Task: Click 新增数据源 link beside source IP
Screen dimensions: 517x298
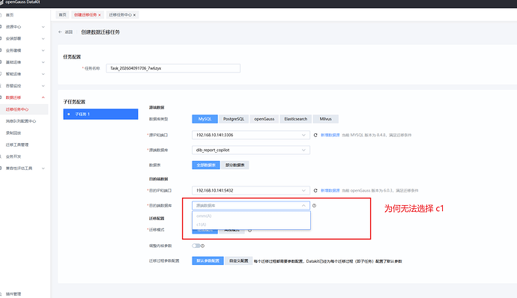Action: 330,136
